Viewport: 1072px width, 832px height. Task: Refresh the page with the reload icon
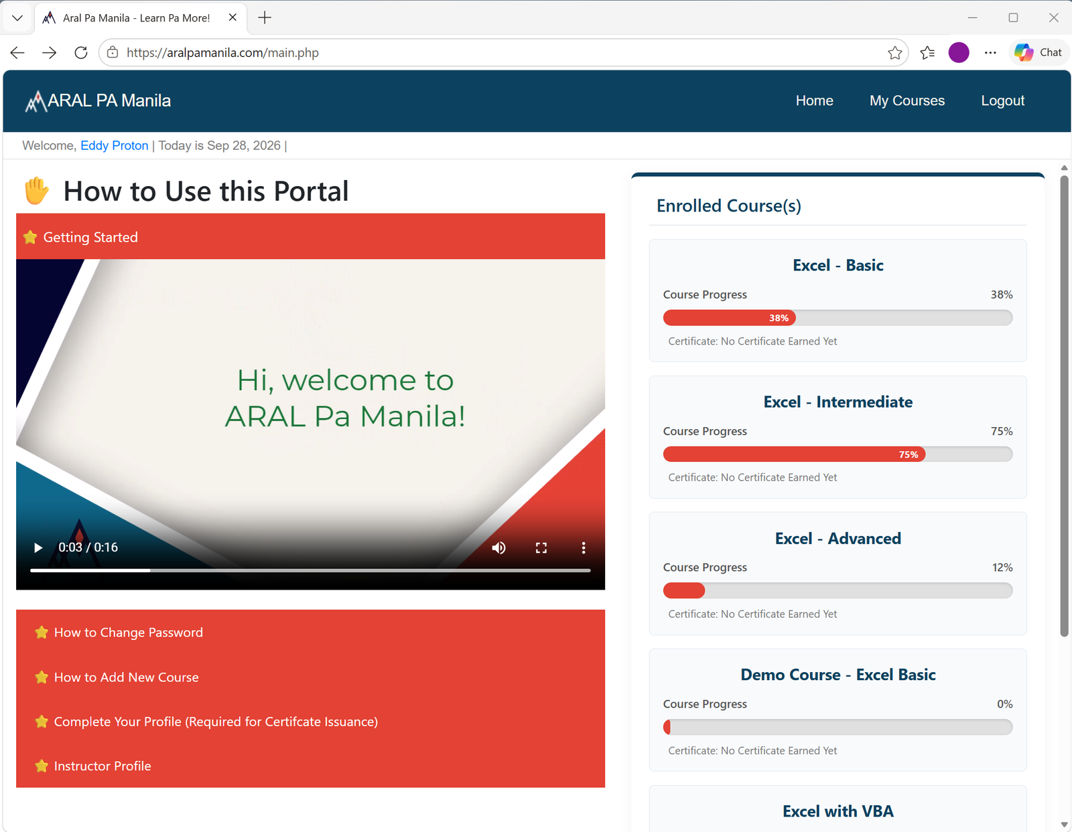tap(81, 53)
